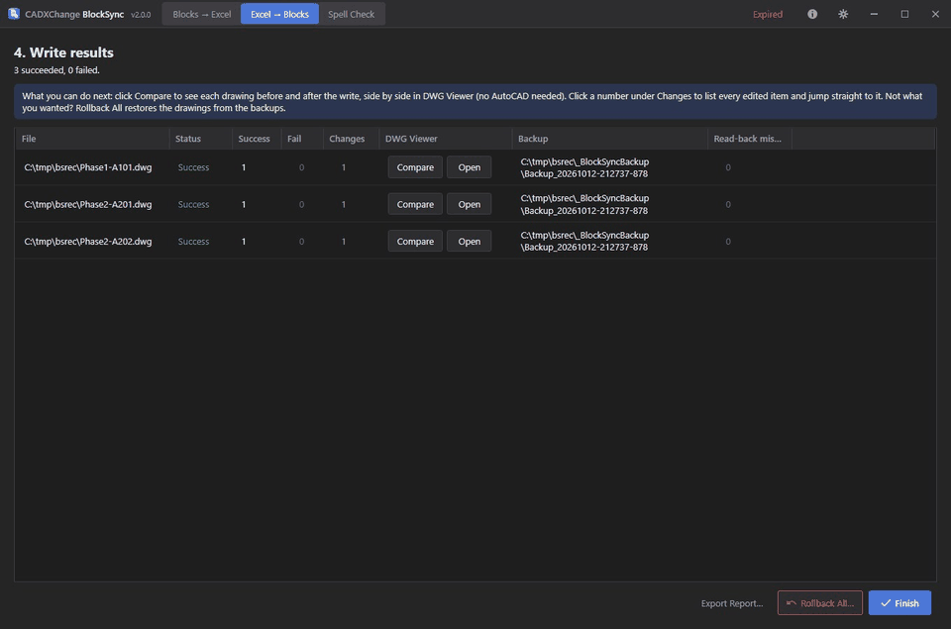The width and height of the screenshot is (951, 629).
Task: Click the DWG Viewer column header
Action: point(446,139)
